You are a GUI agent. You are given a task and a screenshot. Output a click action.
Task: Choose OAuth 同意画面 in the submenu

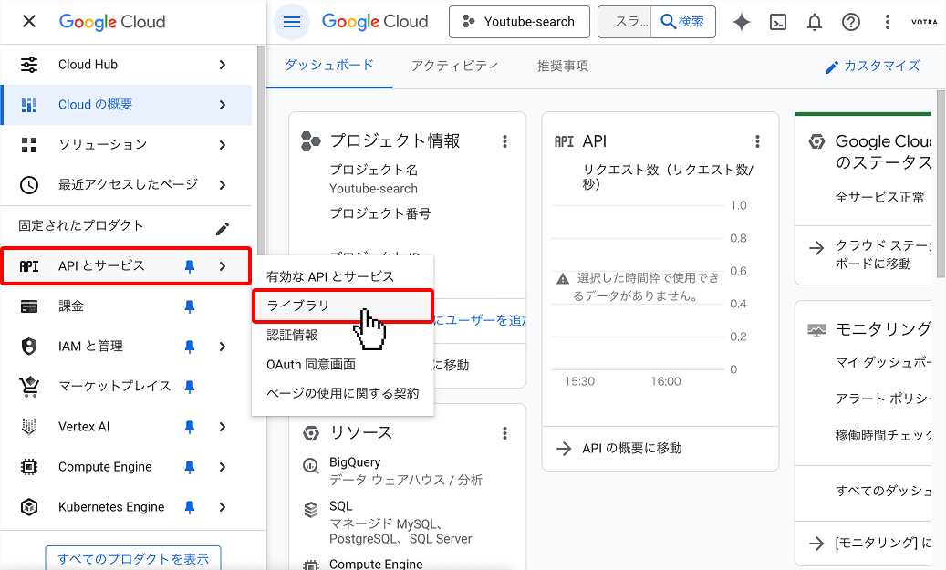(342, 364)
